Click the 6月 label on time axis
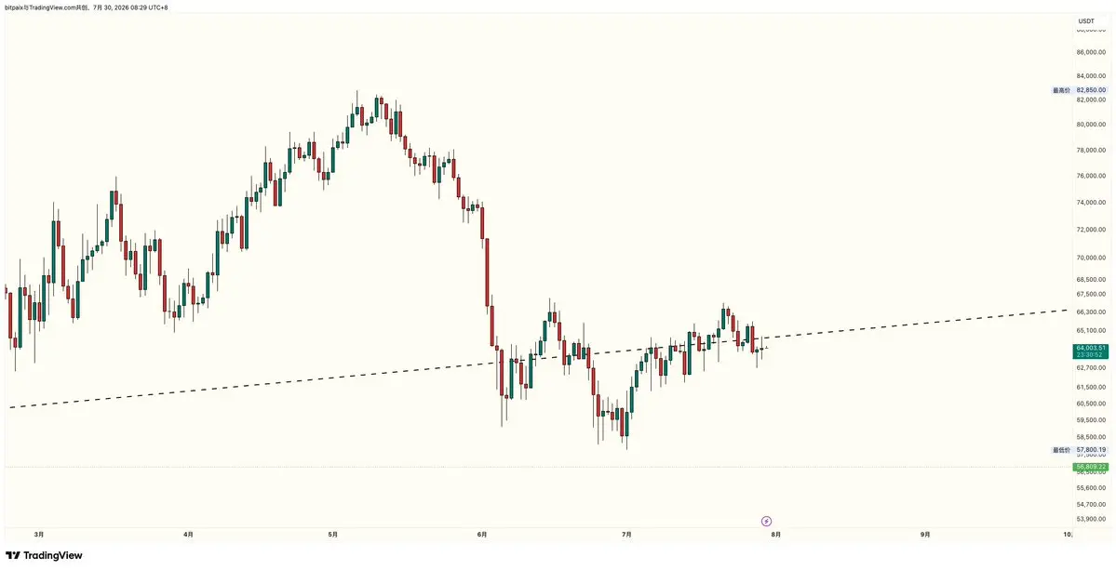The image size is (1116, 570). pos(482,534)
